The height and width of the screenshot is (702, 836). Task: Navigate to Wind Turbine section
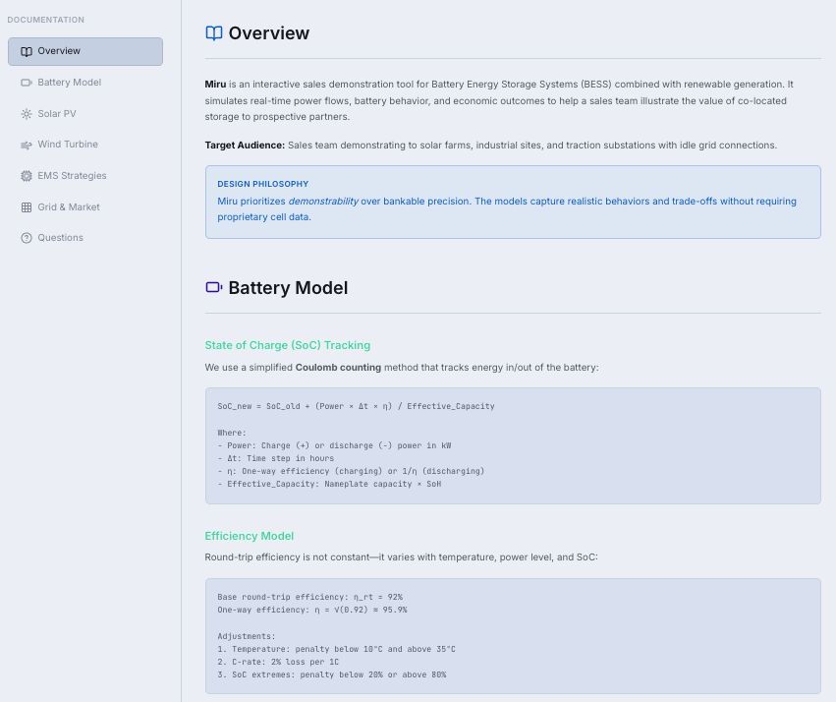(85, 145)
